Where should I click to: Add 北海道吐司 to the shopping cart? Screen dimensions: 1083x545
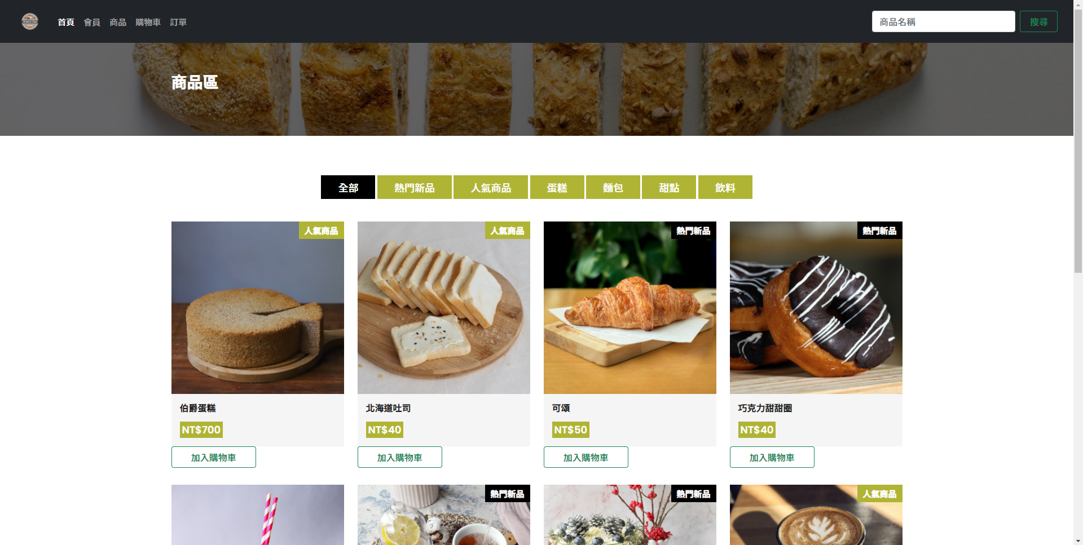[400, 457]
